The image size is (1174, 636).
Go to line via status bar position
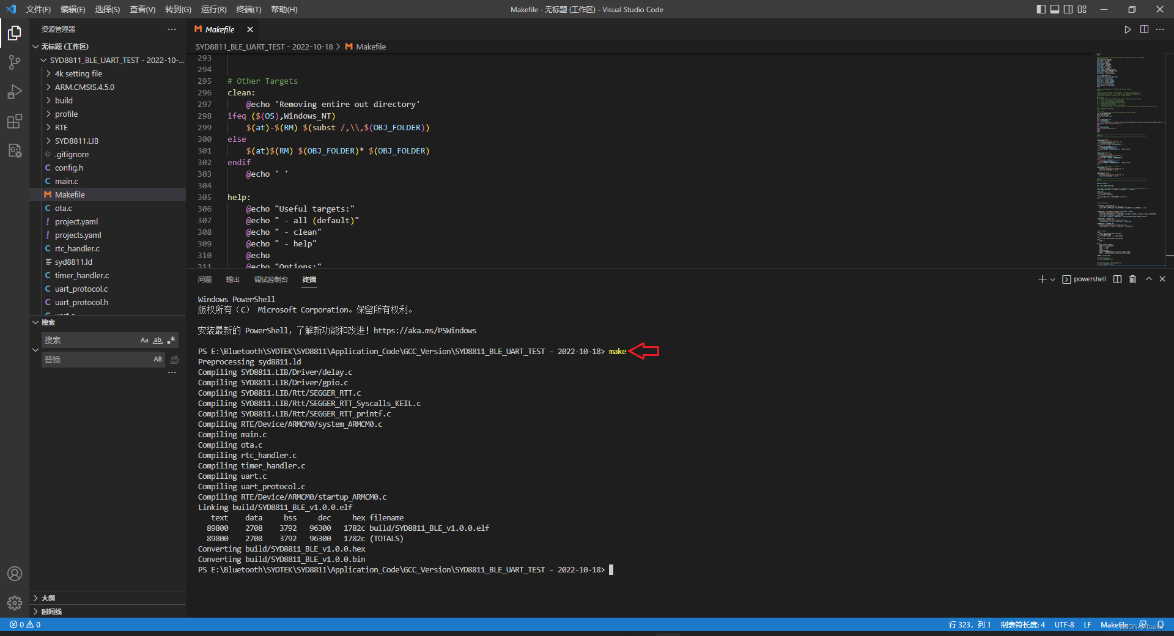pyautogui.click(x=970, y=624)
